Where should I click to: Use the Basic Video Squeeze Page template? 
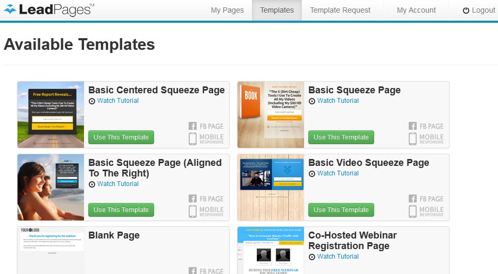click(341, 210)
